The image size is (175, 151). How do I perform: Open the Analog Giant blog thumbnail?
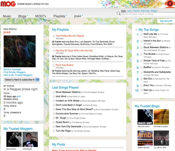point(145,117)
